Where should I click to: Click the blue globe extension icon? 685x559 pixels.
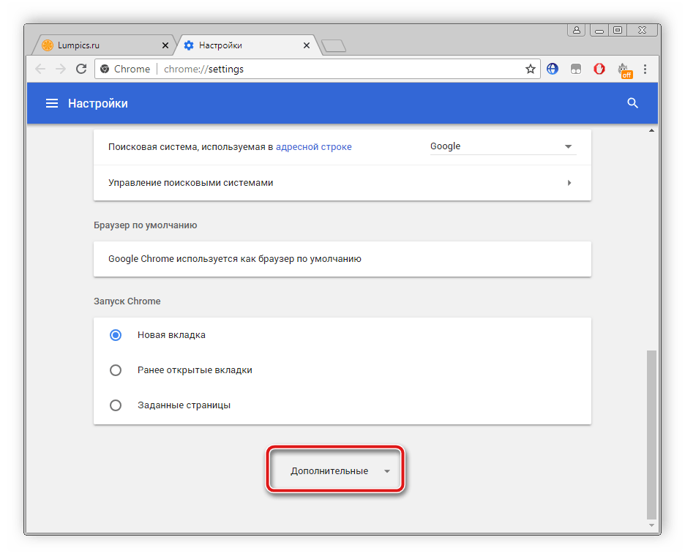[x=553, y=69]
